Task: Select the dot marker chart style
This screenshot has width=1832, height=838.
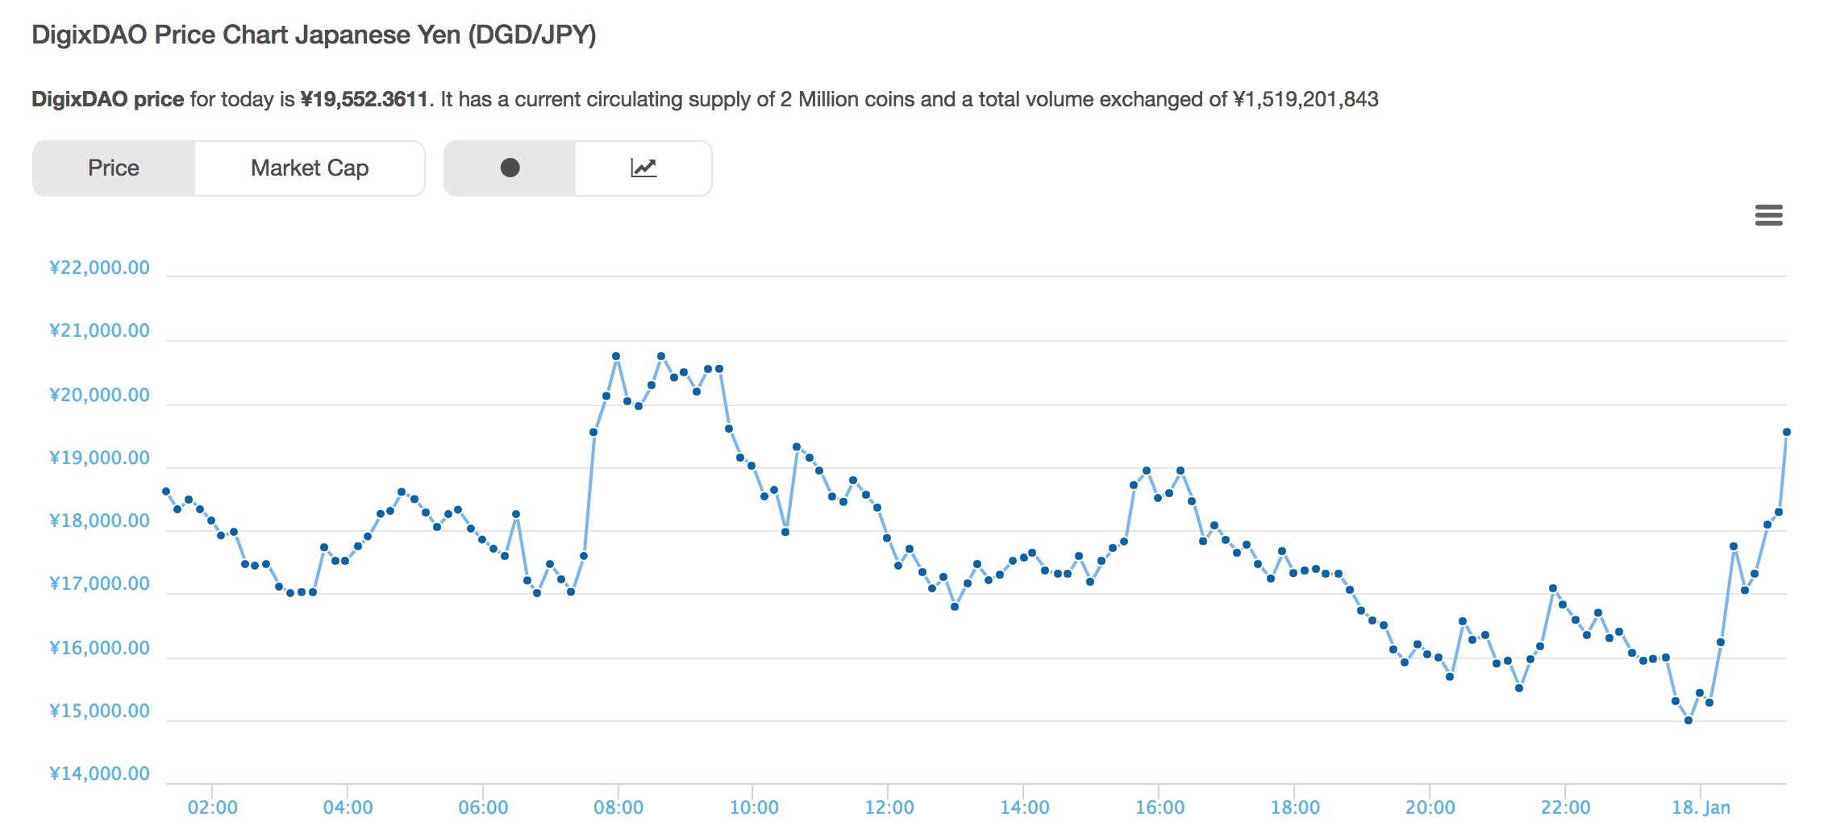Action: click(510, 168)
